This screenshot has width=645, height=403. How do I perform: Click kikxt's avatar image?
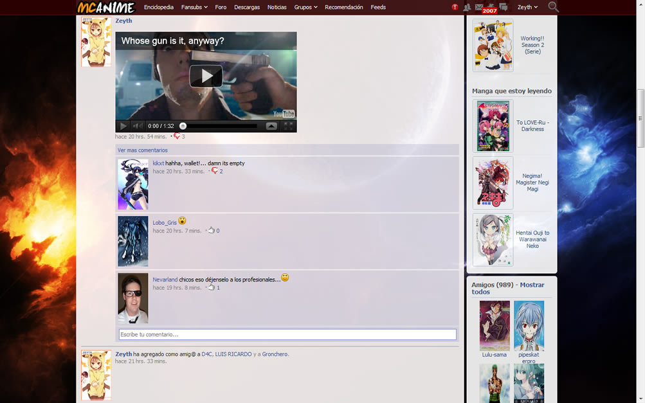pyautogui.click(x=133, y=184)
